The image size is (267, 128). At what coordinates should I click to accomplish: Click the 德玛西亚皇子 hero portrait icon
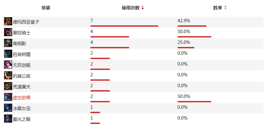(8, 21)
